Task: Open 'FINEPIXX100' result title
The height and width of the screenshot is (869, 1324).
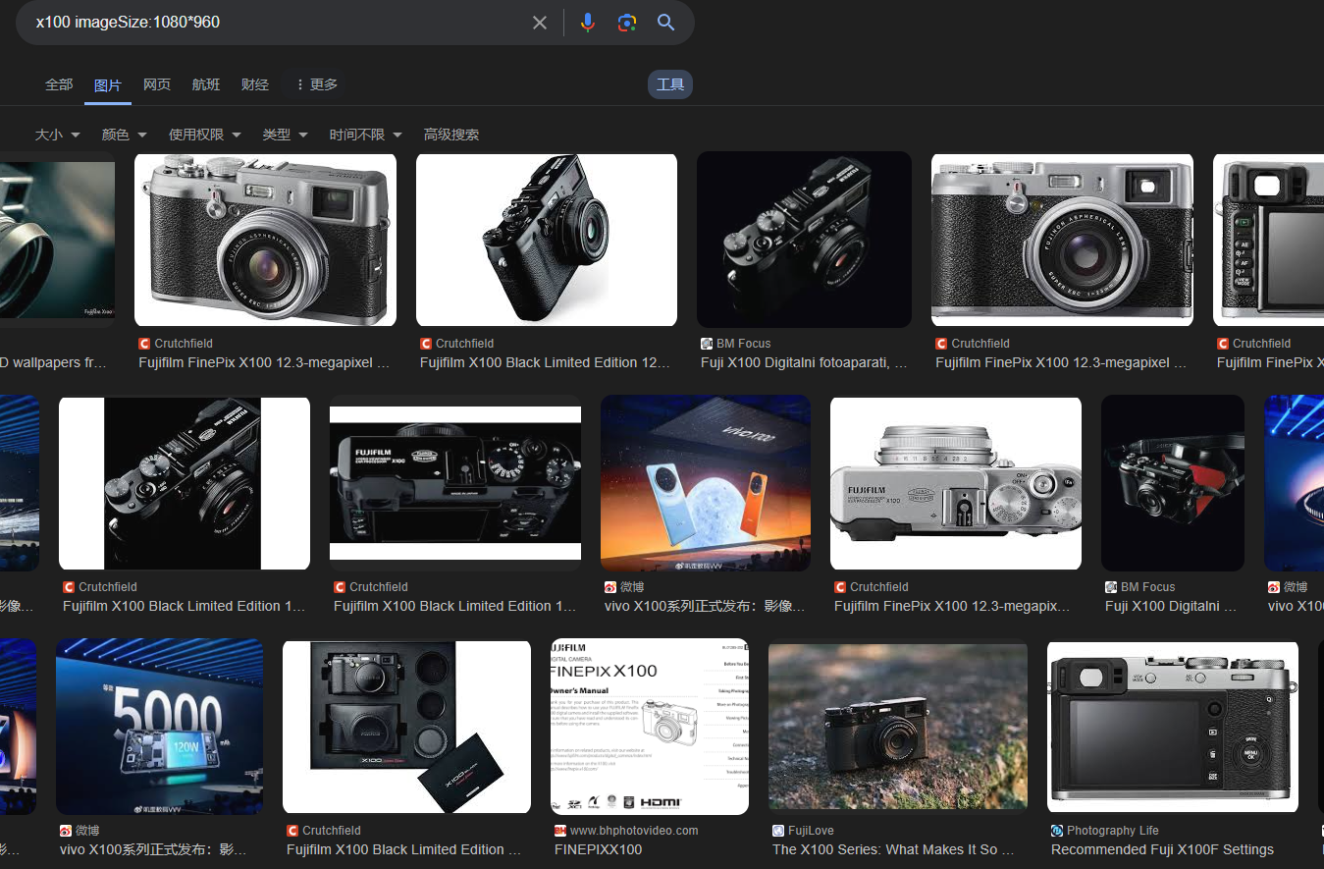Action: pyautogui.click(x=598, y=849)
